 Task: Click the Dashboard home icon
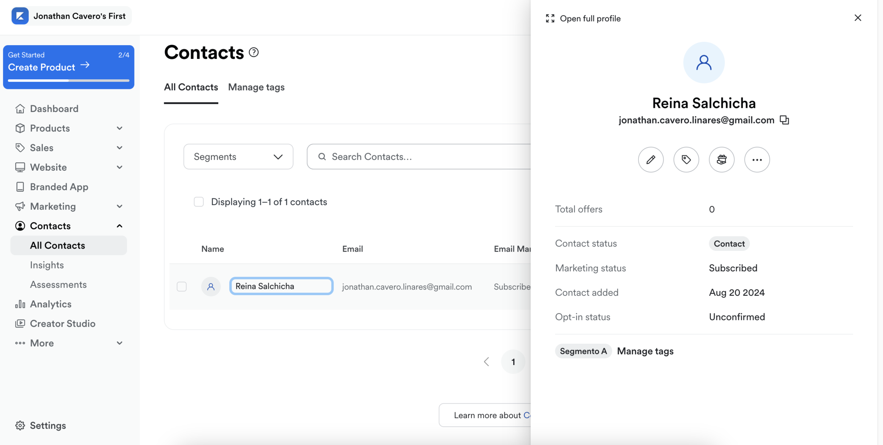pyautogui.click(x=20, y=109)
